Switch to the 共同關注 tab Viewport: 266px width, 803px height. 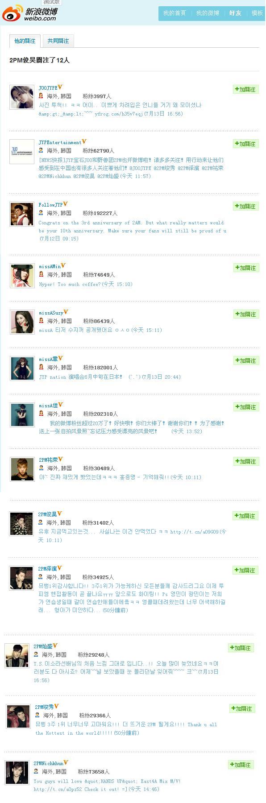click(58, 41)
